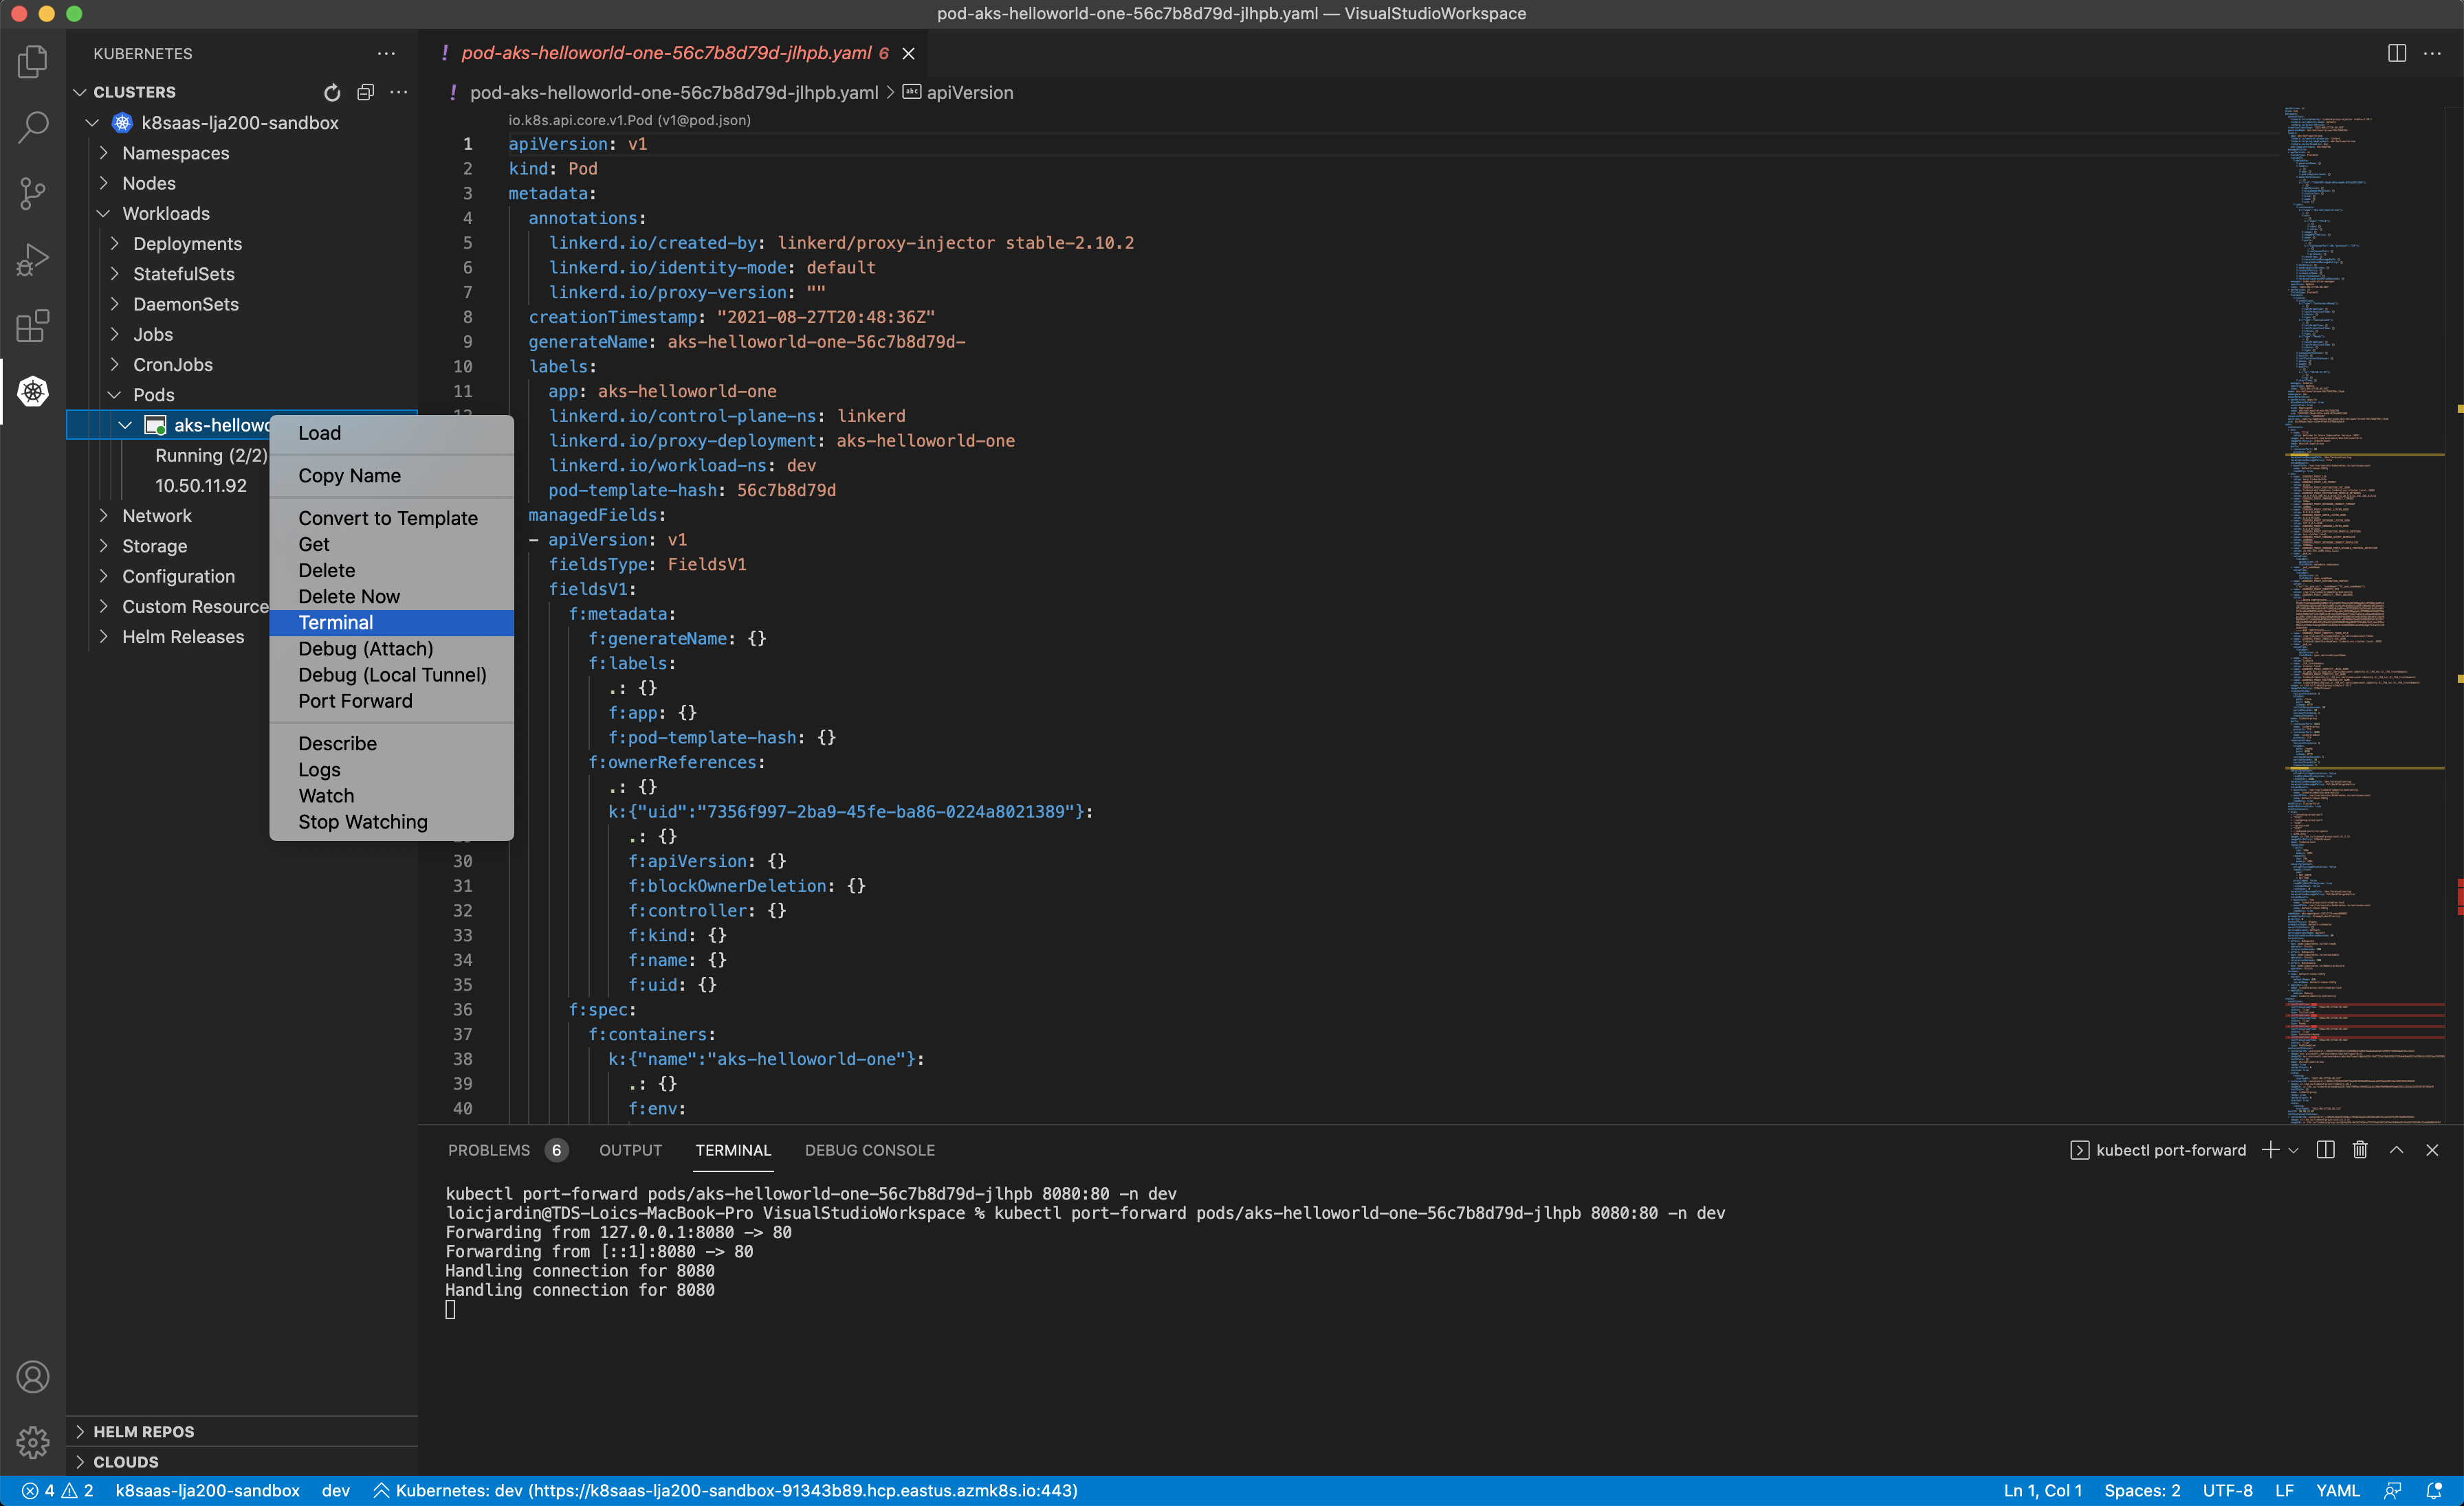The image size is (2464, 1506).
Task: Click UTF-8 encoding in status bar
Action: coord(2227,1490)
